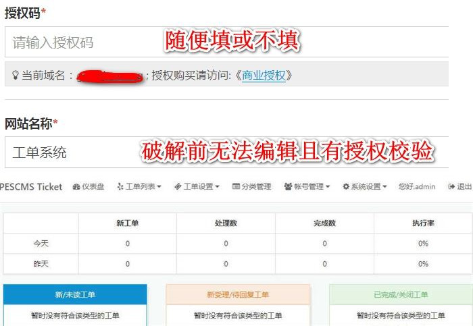Click the ticket icon beside 工单设置

tap(178, 187)
